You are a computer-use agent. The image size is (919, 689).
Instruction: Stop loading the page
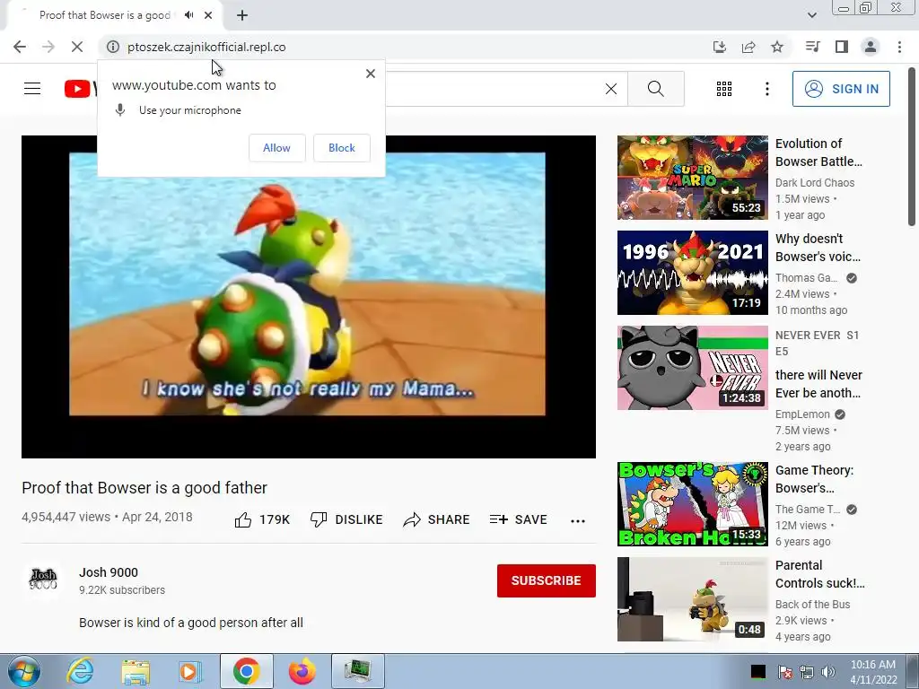tap(77, 47)
